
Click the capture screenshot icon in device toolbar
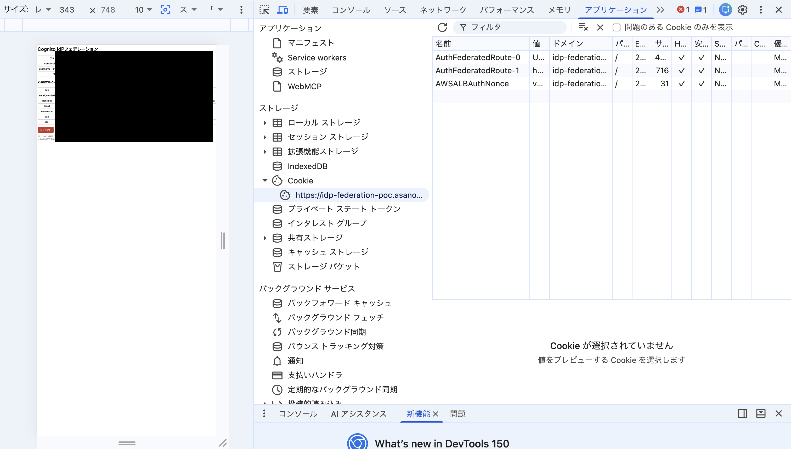[165, 10]
